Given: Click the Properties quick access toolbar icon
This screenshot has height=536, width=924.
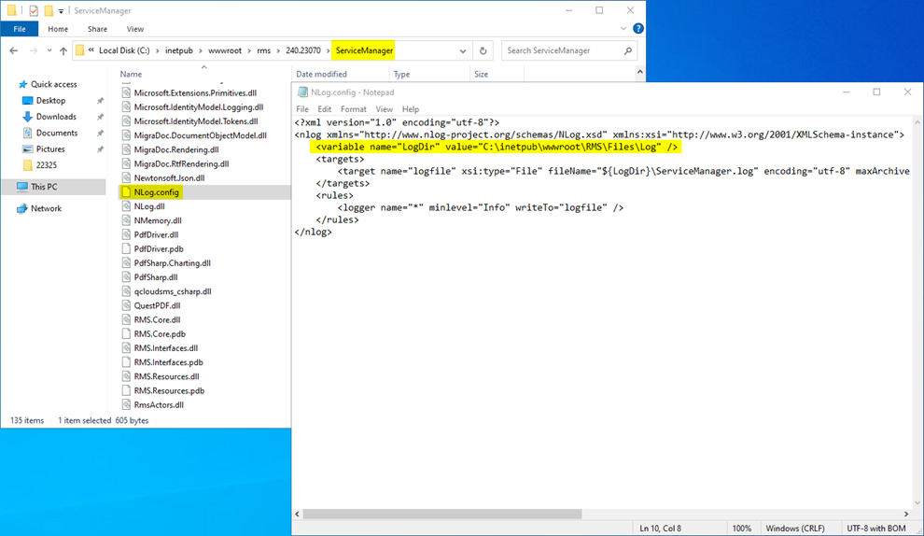Looking at the screenshot, I should pos(34,10).
